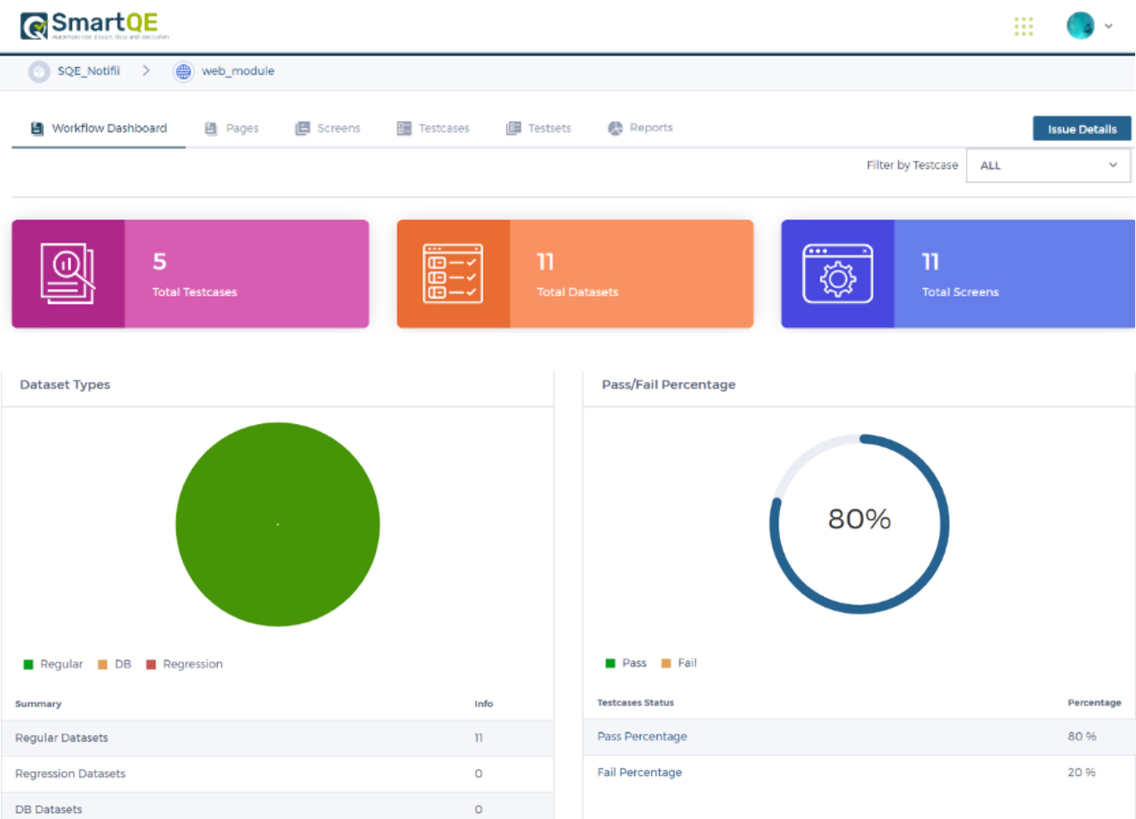1136x819 pixels.
Task: Click the Percentage column header
Action: click(x=1094, y=702)
